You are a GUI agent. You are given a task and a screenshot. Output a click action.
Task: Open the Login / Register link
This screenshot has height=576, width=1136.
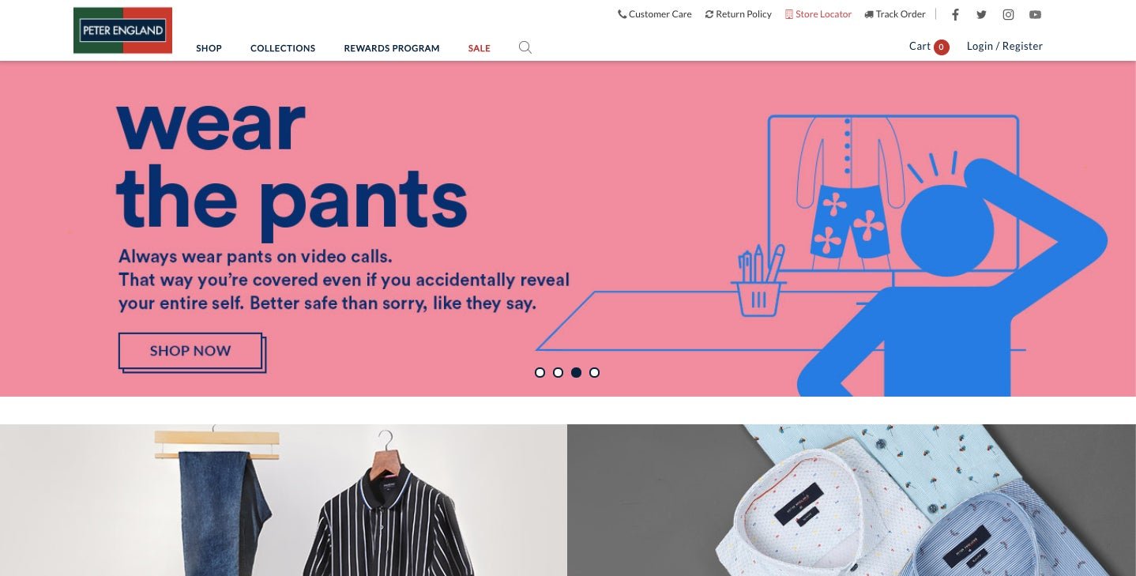coord(1005,46)
